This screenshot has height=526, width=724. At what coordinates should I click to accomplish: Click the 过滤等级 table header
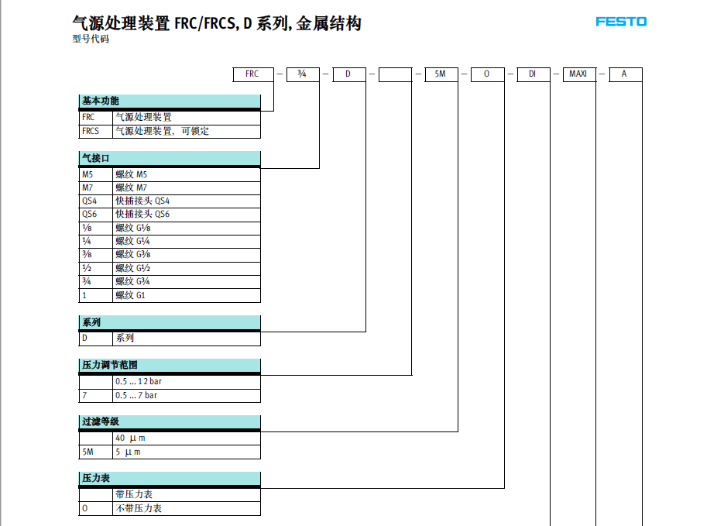[x=170, y=421]
